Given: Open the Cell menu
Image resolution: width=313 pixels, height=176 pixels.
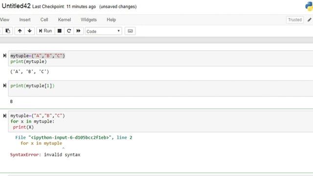Looking at the screenshot, I should click(x=44, y=20).
